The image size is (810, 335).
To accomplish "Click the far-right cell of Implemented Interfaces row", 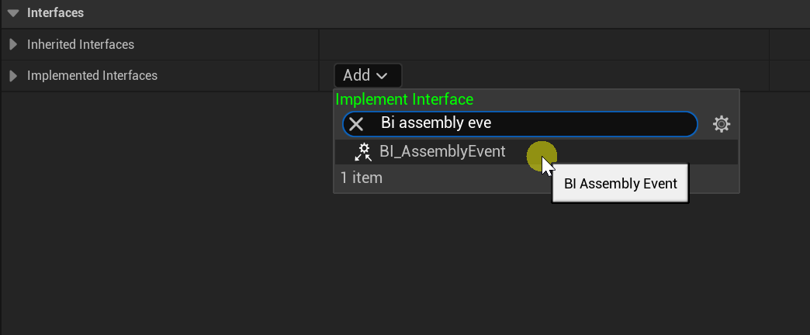I will tap(788, 76).
